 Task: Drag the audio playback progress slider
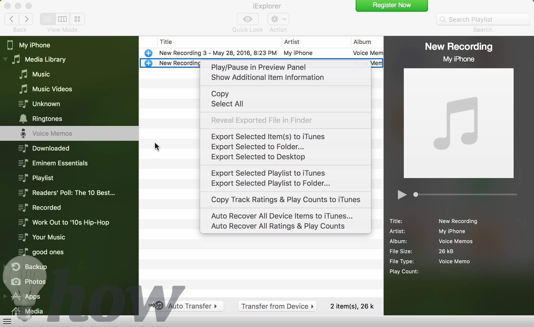pyautogui.click(x=416, y=195)
